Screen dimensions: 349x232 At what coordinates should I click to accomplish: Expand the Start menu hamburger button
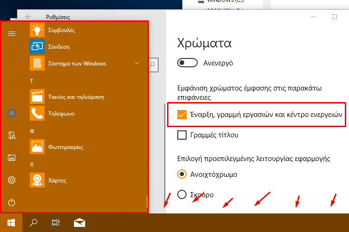coord(12,33)
